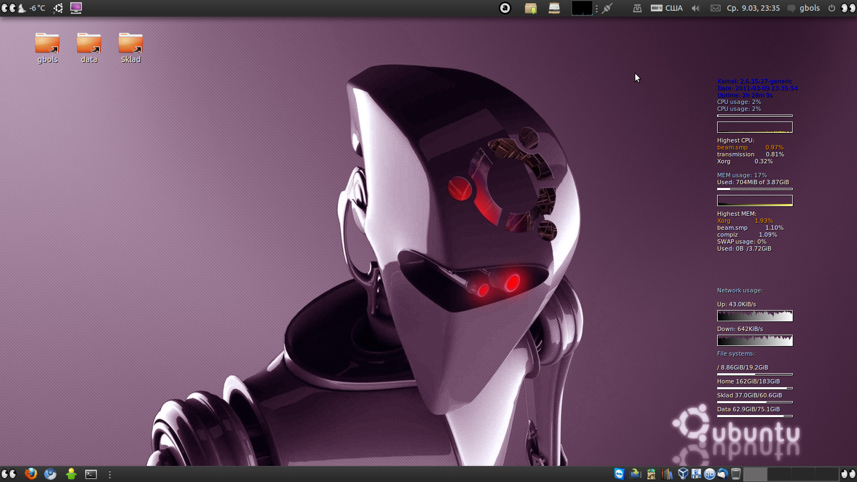Screen dimensions: 857x482
Task: Open a terminal from the bottom panel
Action: tap(91, 474)
